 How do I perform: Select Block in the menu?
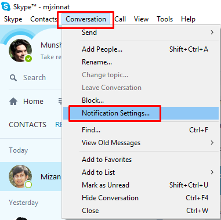point(141,100)
